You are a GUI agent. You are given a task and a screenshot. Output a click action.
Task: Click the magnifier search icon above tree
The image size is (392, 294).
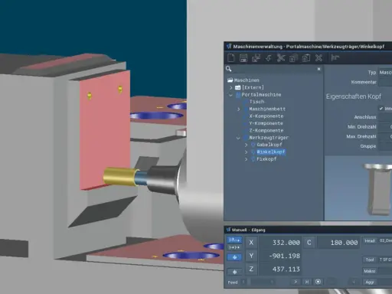(229, 69)
